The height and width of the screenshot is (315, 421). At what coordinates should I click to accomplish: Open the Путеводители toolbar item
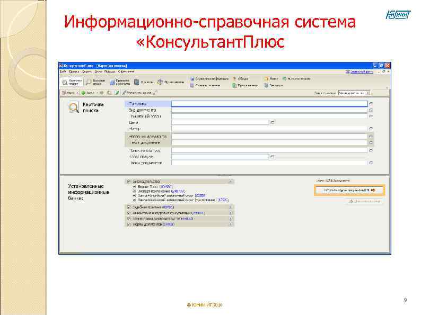tap(171, 82)
